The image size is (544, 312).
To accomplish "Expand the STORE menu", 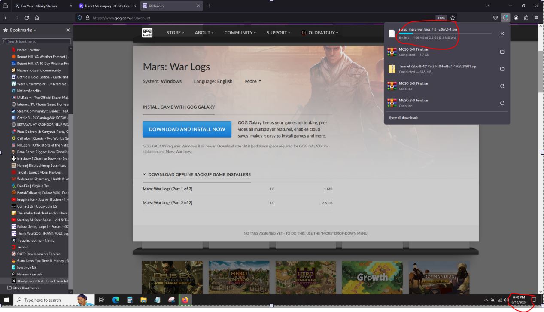I will (x=175, y=33).
